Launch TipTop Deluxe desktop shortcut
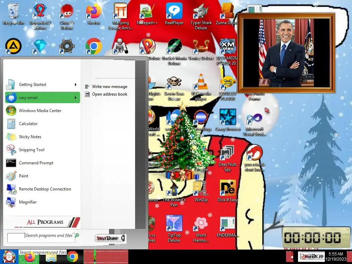This screenshot has height=264, width=352. click(x=174, y=229)
